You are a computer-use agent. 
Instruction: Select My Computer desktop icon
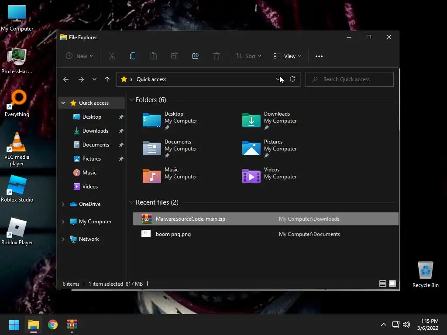tap(17, 18)
